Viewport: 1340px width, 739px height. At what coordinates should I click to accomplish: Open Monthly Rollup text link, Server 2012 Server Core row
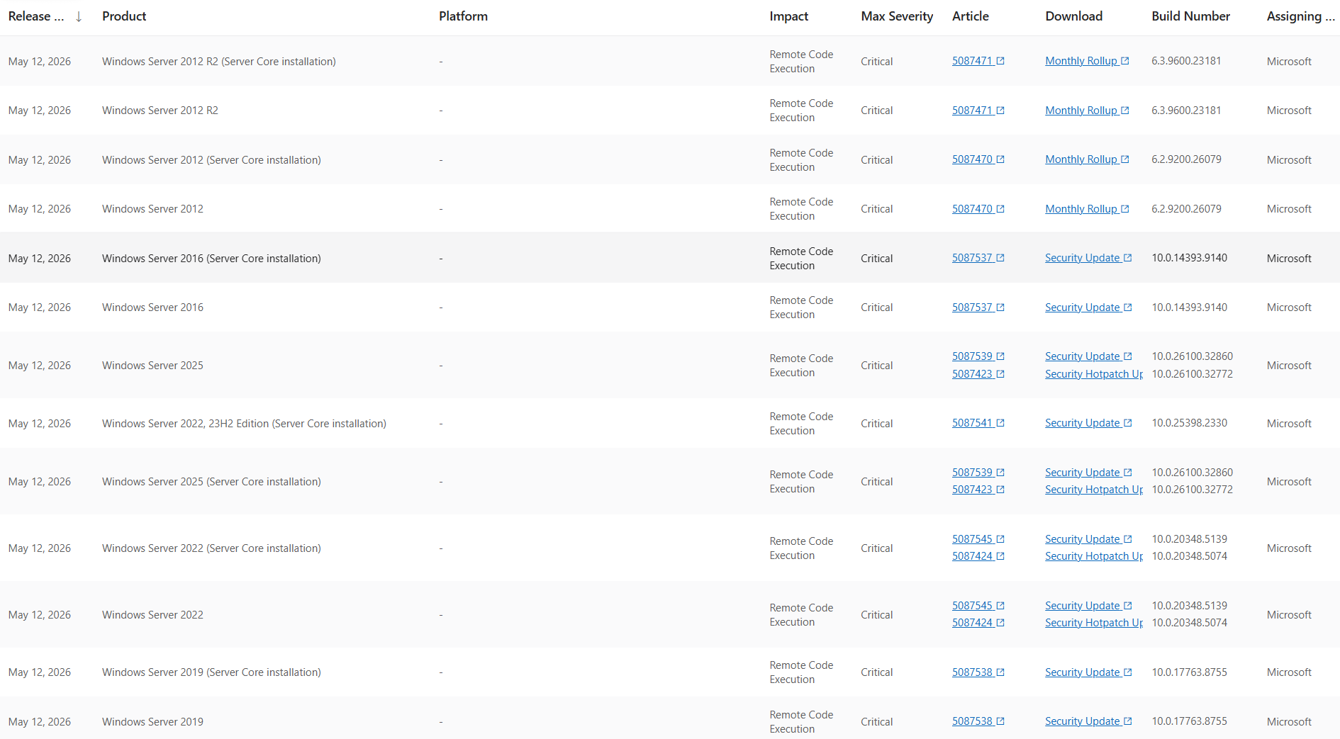(x=1081, y=159)
